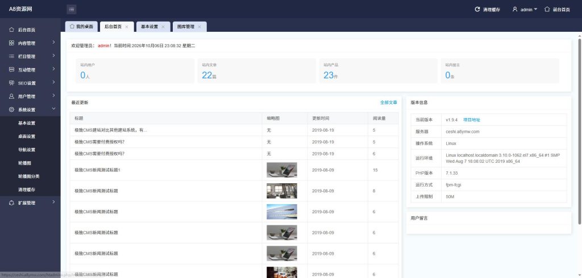Click the 扩展管理 icon in sidebar
The width and height of the screenshot is (582, 278).
[11, 203]
